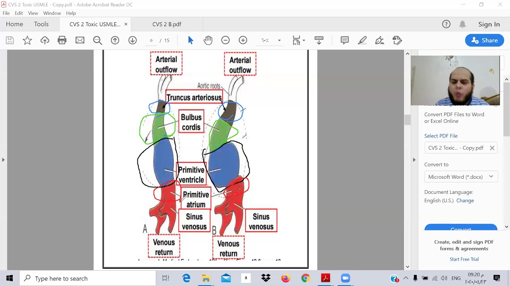Switch to the Tools tab

[x=41, y=24]
